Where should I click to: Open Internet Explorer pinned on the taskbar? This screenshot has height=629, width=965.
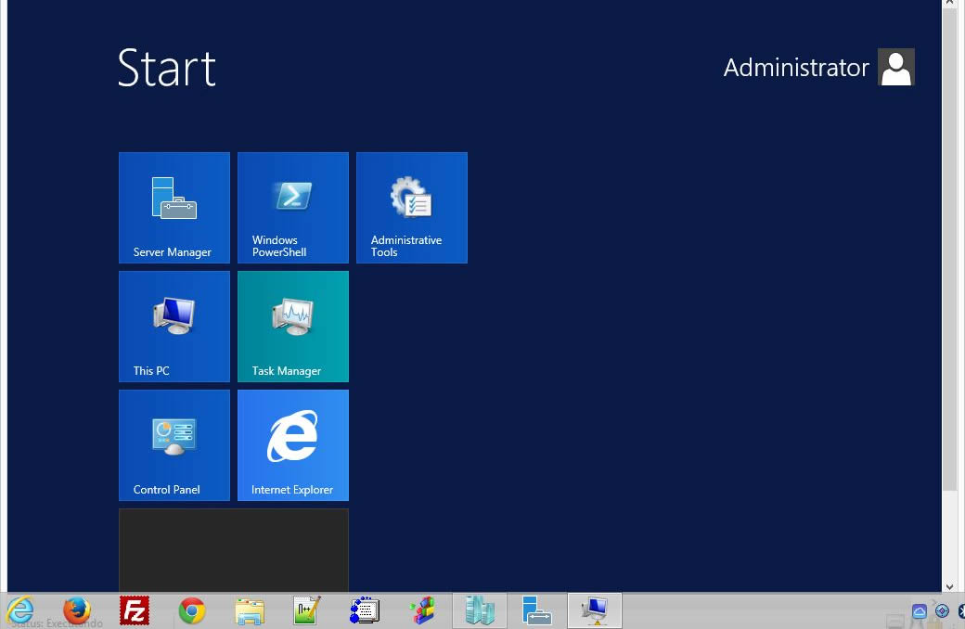[x=19, y=610]
